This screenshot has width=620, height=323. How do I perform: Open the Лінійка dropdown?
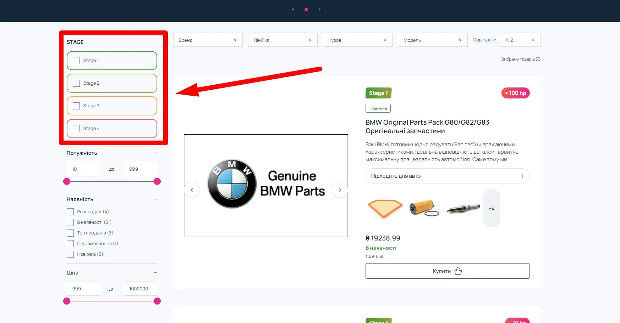point(283,40)
